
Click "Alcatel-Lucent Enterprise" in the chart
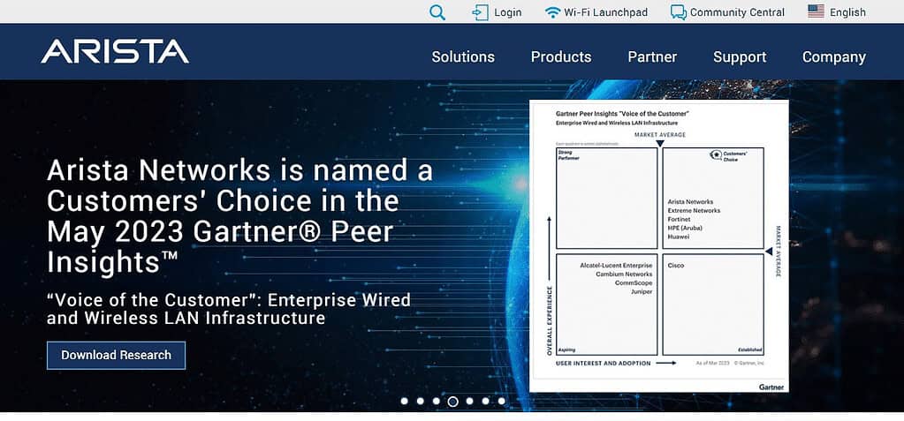pos(616,266)
